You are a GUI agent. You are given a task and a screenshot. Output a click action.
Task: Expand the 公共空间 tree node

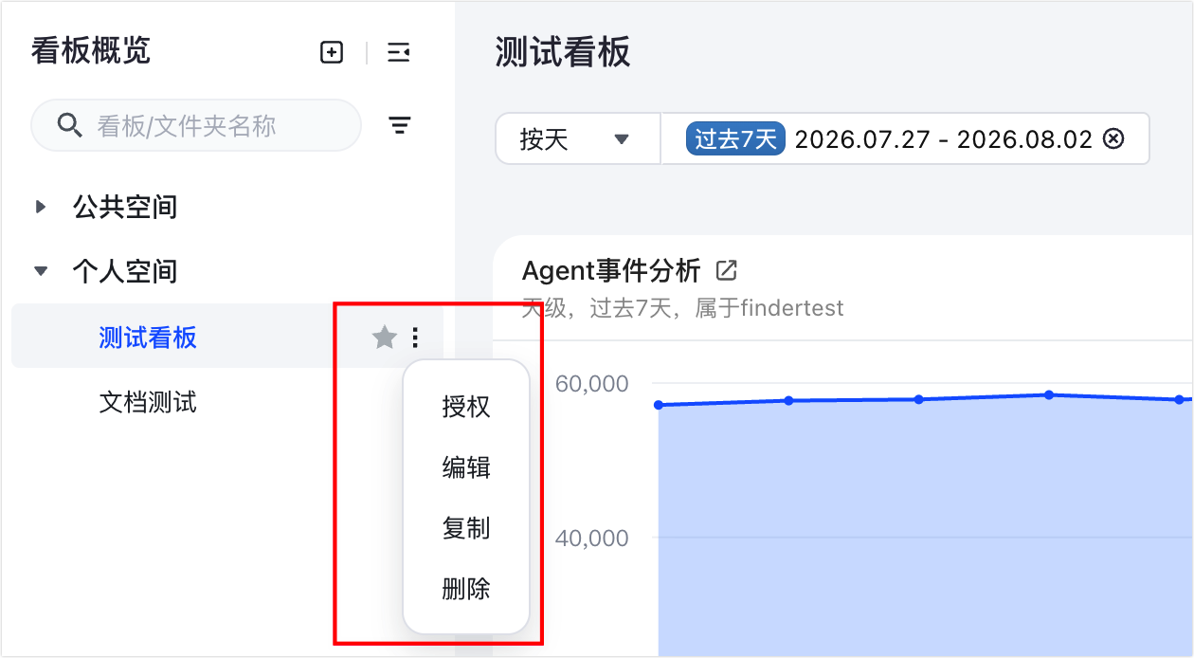point(41,207)
